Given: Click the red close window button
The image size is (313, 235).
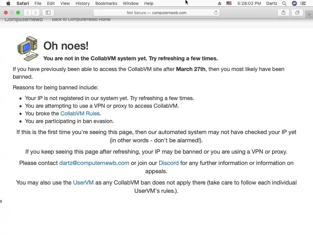Looking at the screenshot, I should click(x=6, y=13).
